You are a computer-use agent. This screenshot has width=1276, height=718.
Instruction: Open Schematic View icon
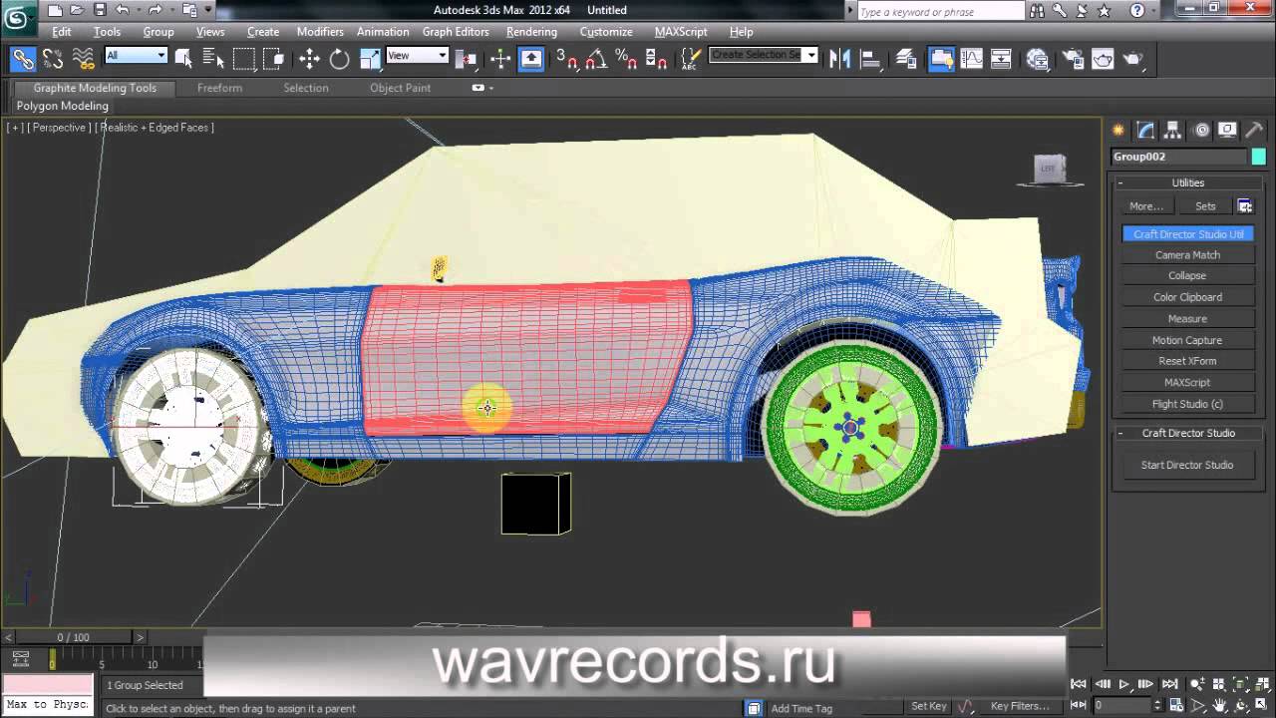[x=1001, y=59]
